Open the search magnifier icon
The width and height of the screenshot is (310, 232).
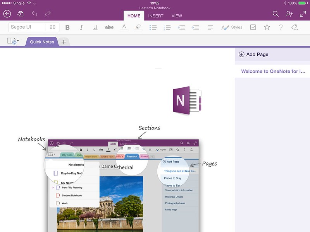click(x=276, y=14)
